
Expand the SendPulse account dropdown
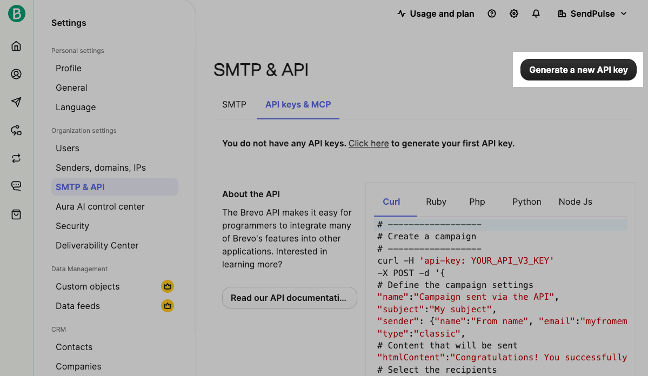point(592,14)
